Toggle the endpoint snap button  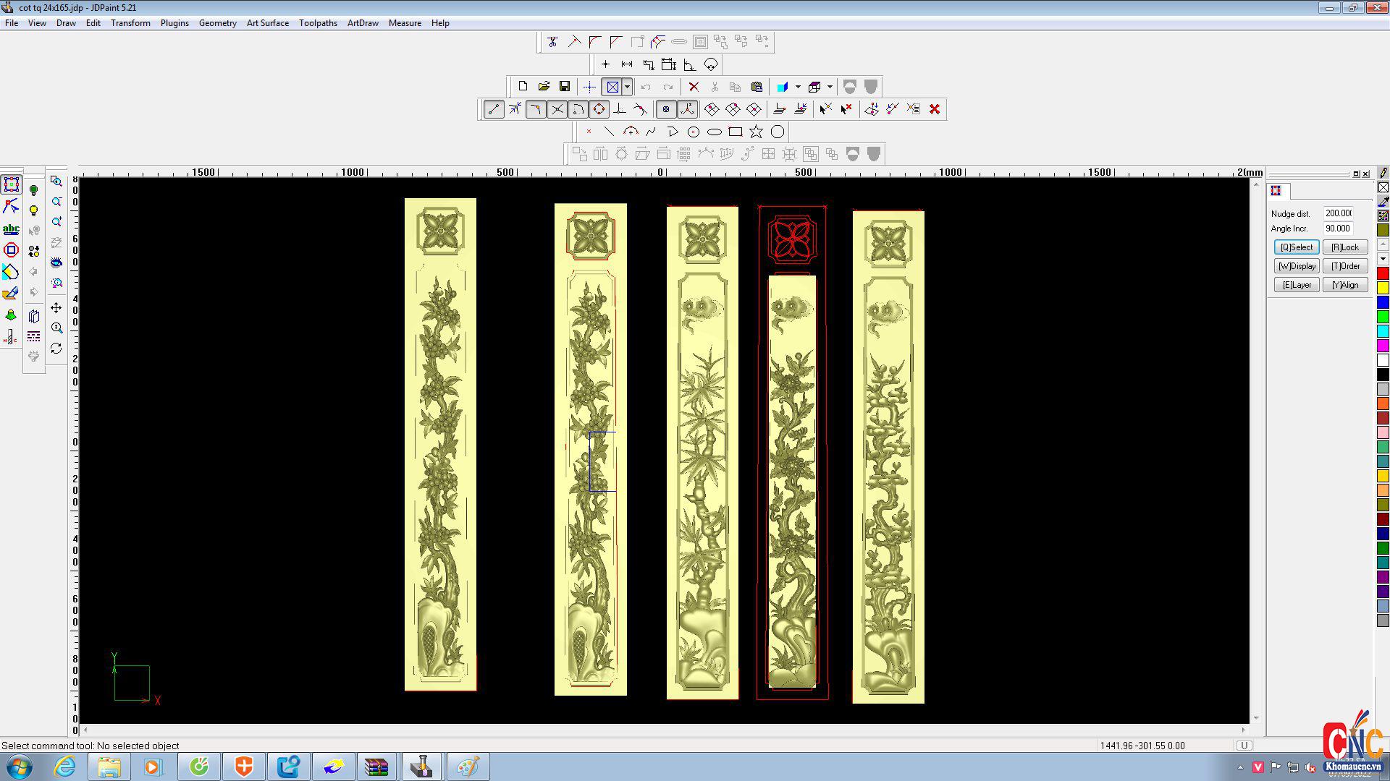pos(494,109)
